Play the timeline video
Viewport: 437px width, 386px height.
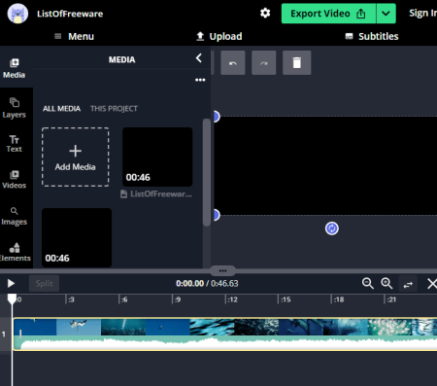click(11, 284)
